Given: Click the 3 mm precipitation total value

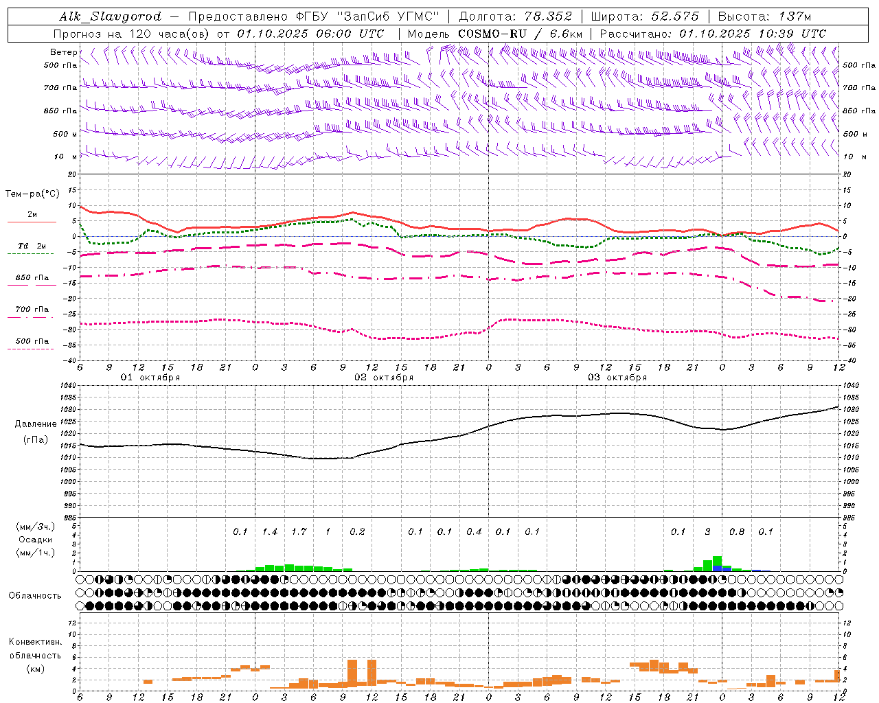Looking at the screenshot, I should tap(708, 532).
